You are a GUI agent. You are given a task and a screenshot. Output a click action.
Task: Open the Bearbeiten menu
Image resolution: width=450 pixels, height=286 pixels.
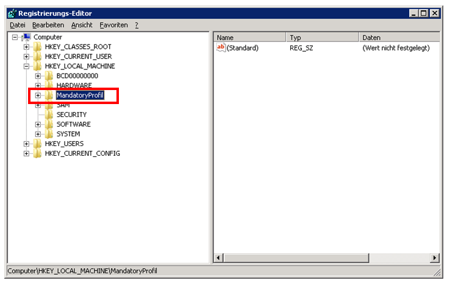pos(48,25)
